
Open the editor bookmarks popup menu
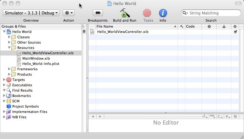[204, 116]
